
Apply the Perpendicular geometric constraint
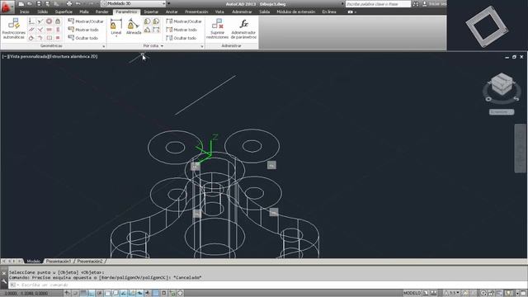click(x=40, y=30)
